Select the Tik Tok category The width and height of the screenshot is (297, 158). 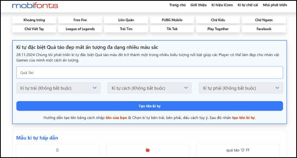(172, 29)
